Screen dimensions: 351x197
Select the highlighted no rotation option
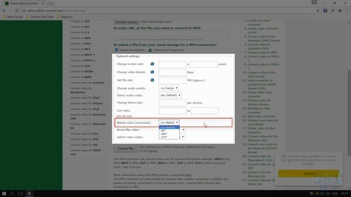[x=169, y=128]
